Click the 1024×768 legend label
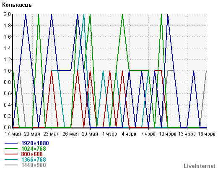Viewport: 218px width, 170px height. coord(34,149)
